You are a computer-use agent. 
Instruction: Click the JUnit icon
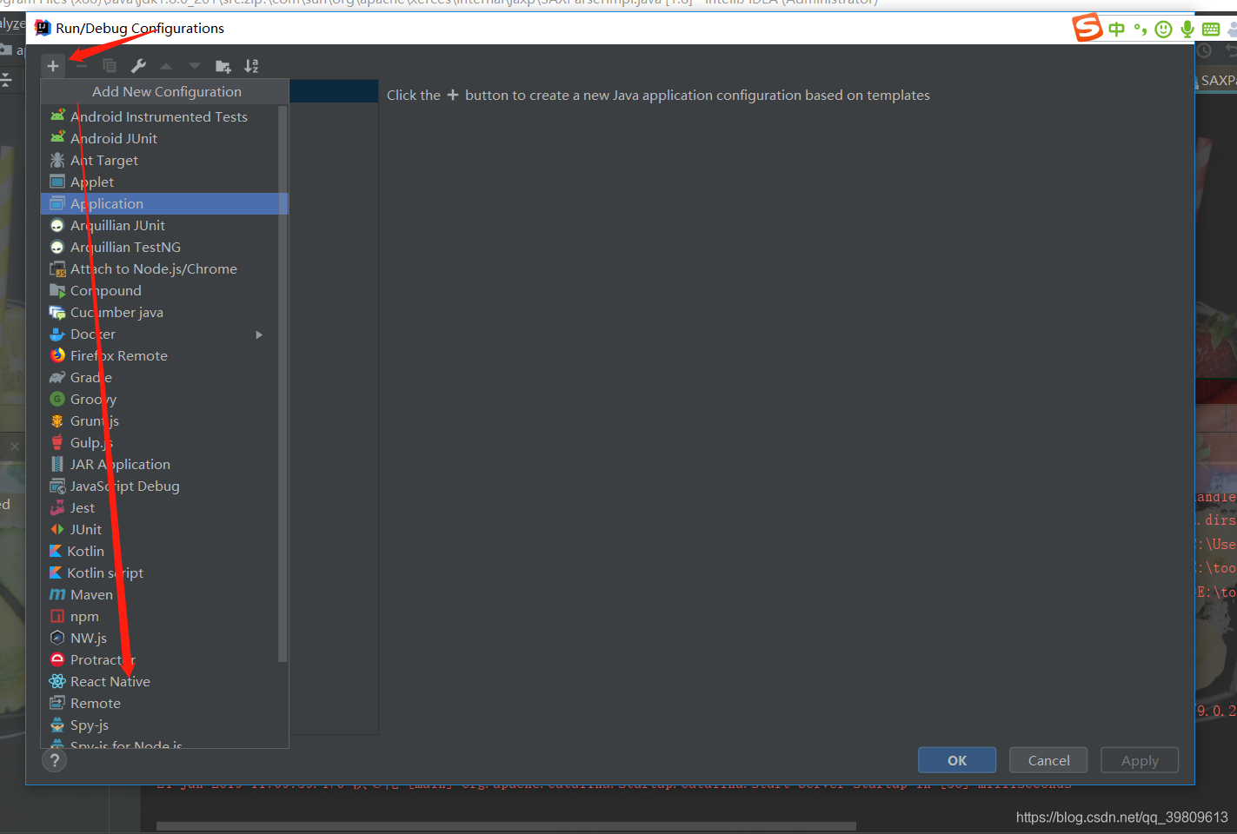[57, 529]
